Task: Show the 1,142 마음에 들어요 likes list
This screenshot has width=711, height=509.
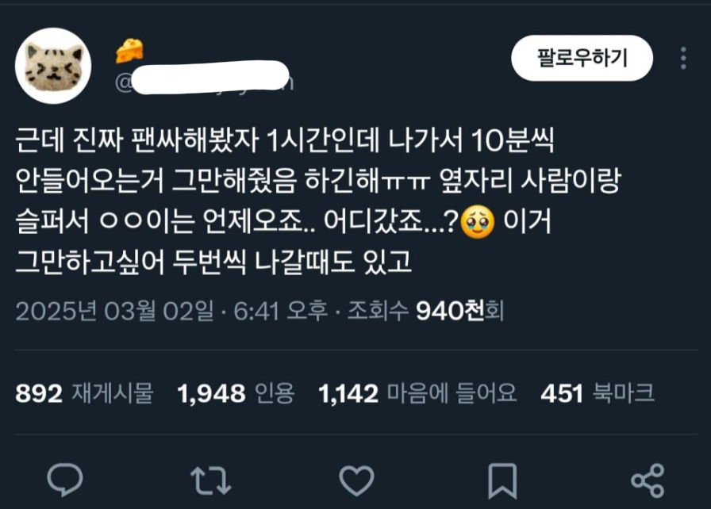Action: (417, 393)
